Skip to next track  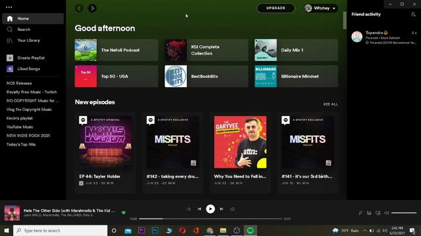[222, 209]
